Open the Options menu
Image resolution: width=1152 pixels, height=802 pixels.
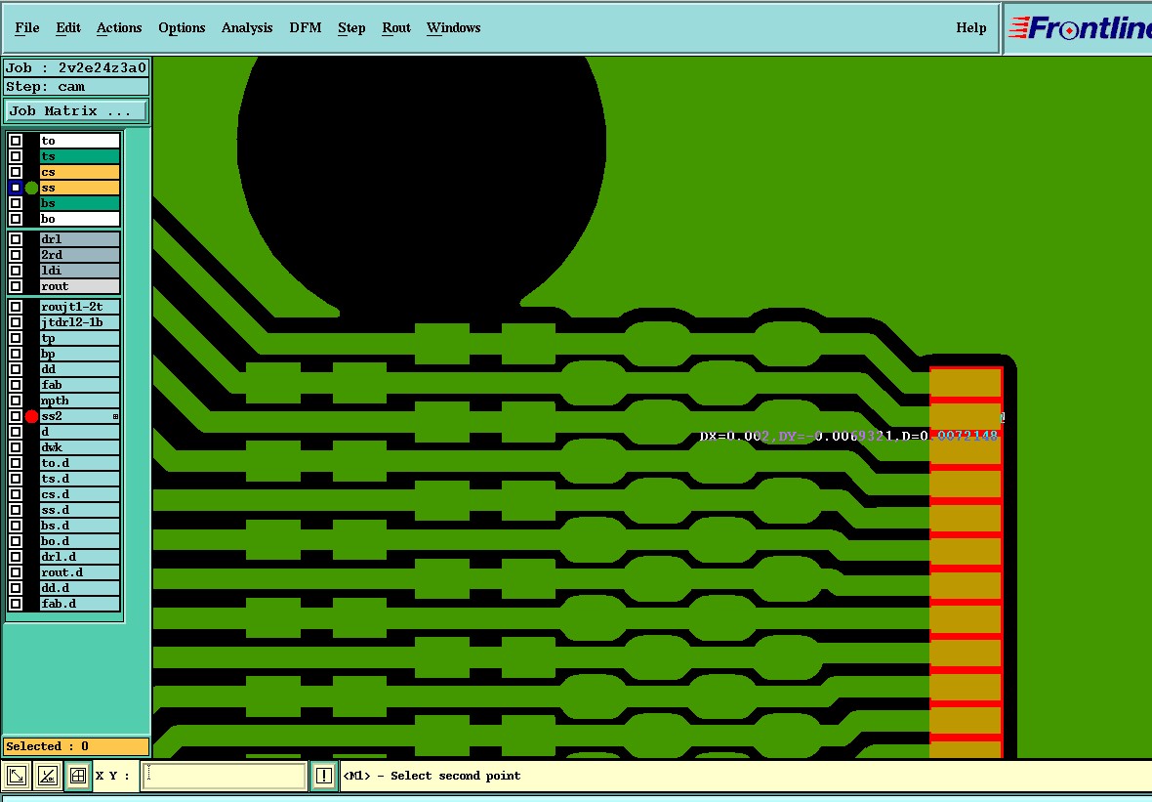click(182, 28)
